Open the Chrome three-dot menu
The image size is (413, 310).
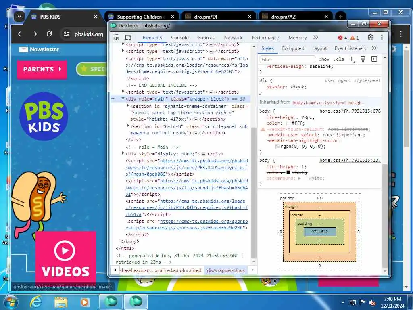pos(400,34)
